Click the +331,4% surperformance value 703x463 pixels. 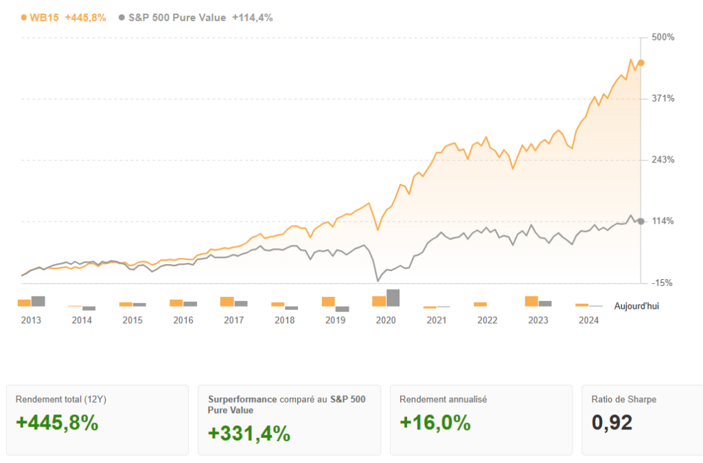click(249, 434)
